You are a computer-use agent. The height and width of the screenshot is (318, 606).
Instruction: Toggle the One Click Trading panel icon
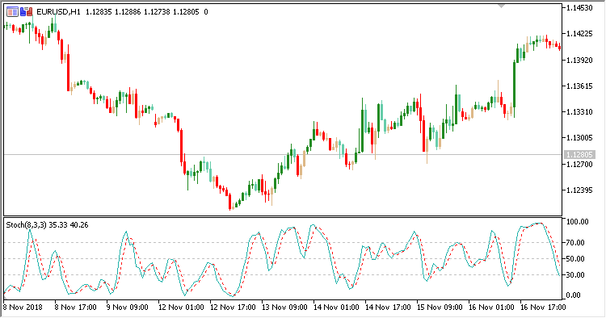27,12
